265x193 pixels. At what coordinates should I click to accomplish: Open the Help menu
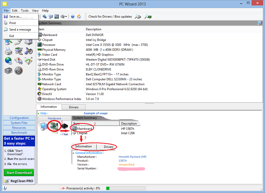coord(45,11)
